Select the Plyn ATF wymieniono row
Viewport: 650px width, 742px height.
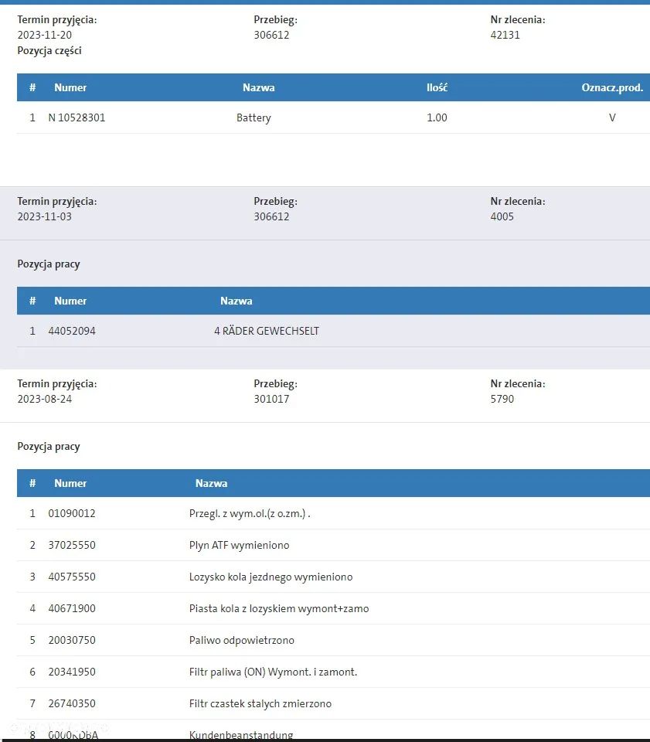click(x=333, y=545)
